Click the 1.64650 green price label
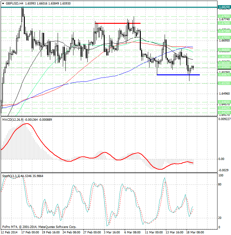Viewport: 231px width, 235px height. [x=224, y=102]
